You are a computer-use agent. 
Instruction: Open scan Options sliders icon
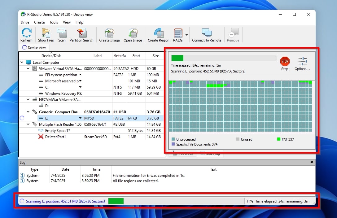point(302,61)
